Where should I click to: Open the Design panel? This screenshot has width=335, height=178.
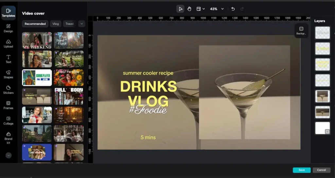tap(8, 28)
